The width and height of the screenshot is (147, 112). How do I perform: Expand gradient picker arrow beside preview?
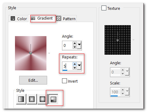(x=49, y=53)
